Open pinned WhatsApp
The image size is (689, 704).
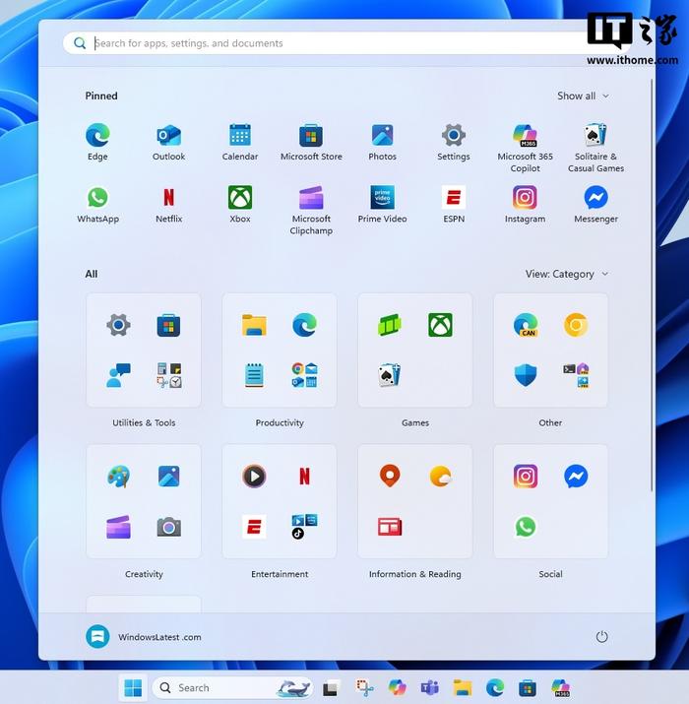click(97, 204)
